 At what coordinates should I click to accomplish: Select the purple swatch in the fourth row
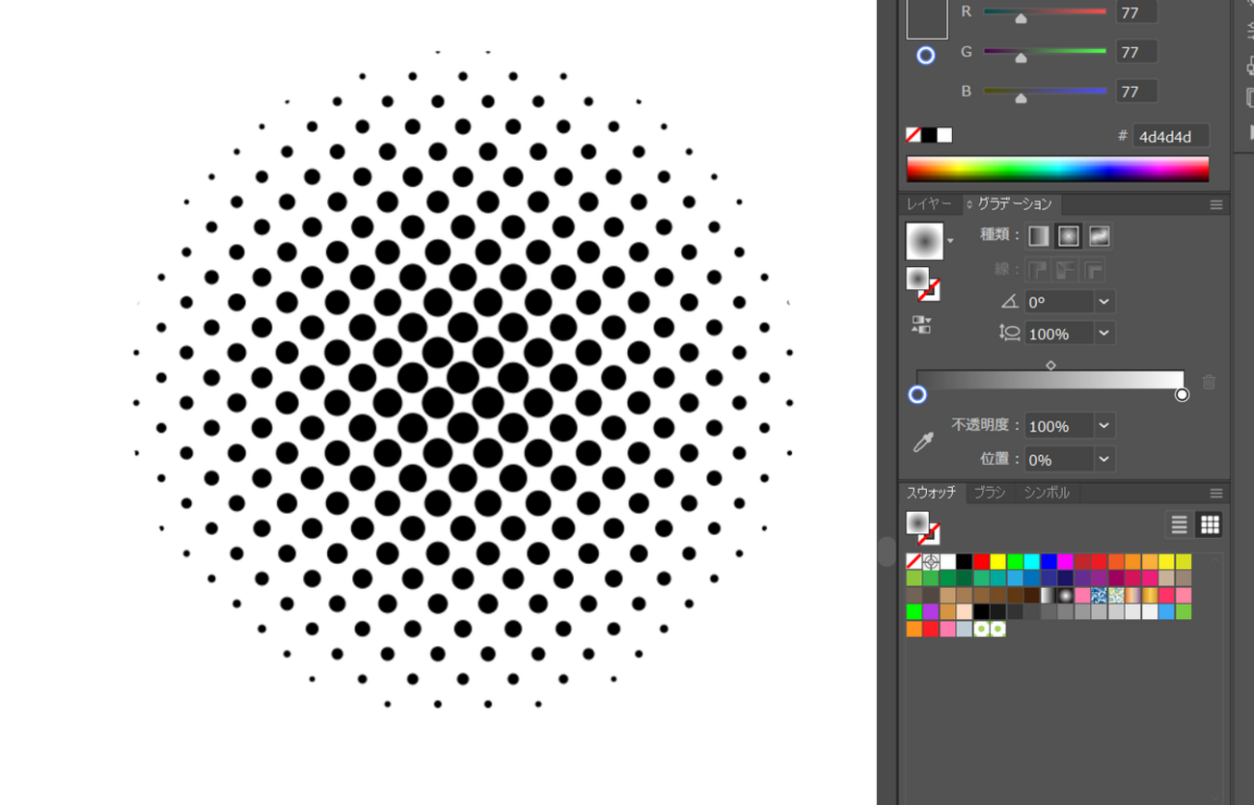coord(931,612)
